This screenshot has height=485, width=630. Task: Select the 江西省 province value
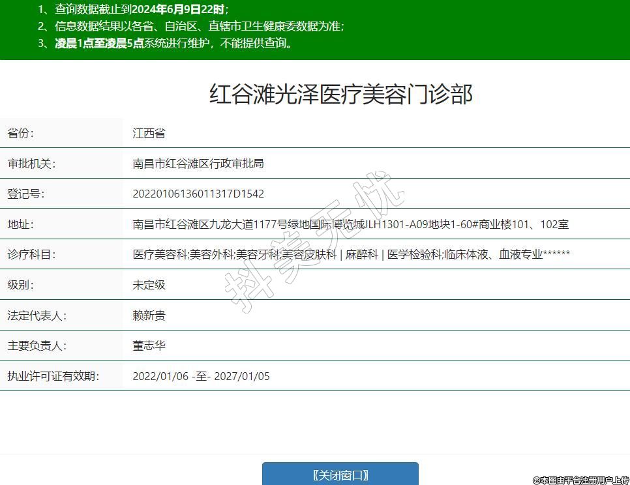[149, 134]
